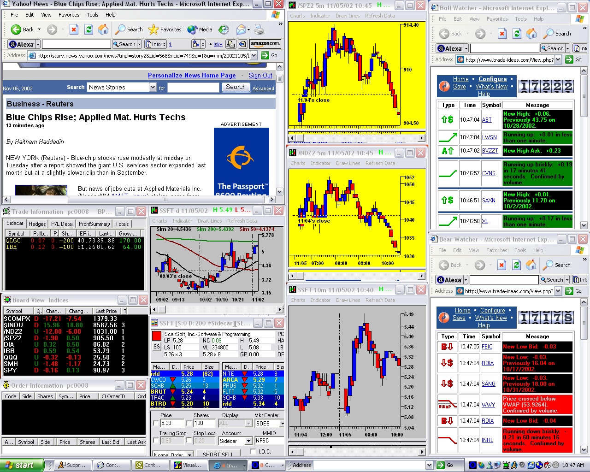
Task: Click Alexa logo in Yahoo News browser
Action: (x=22, y=44)
